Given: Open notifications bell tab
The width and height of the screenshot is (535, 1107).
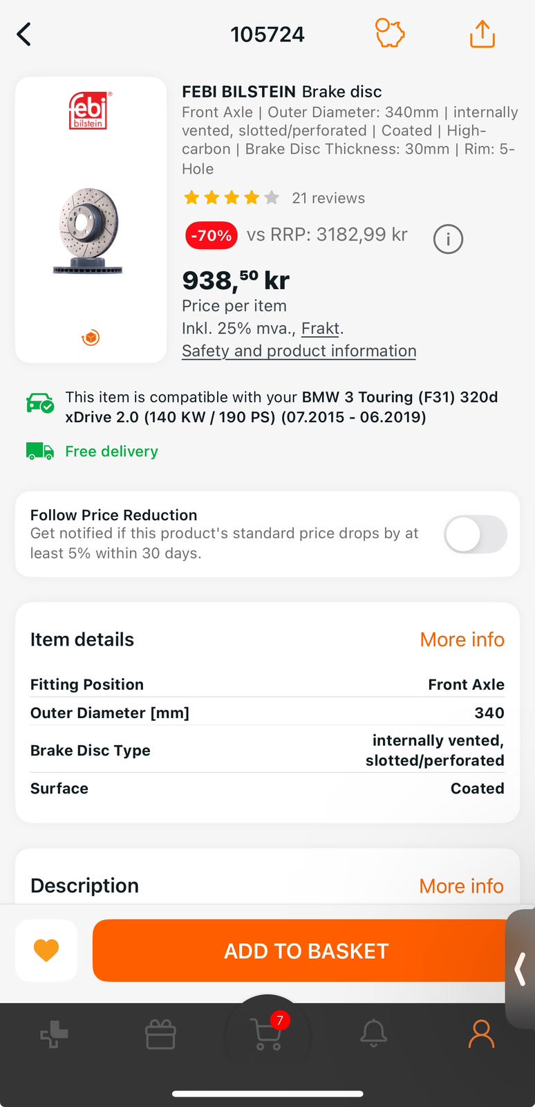Looking at the screenshot, I should [x=374, y=1034].
